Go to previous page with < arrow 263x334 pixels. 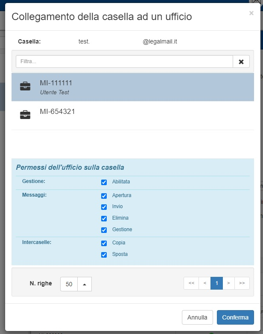205,283
